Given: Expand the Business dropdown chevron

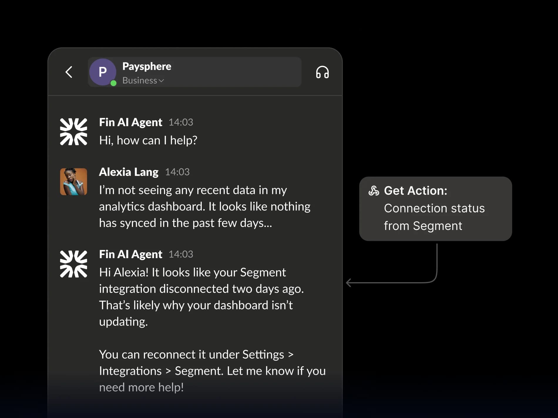Looking at the screenshot, I should click(x=161, y=81).
